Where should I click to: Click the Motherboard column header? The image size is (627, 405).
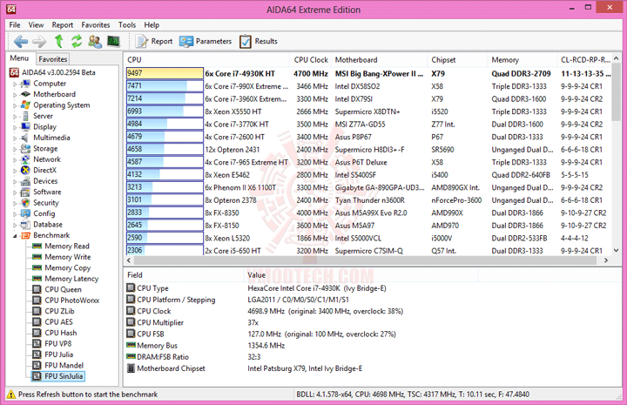(x=379, y=59)
